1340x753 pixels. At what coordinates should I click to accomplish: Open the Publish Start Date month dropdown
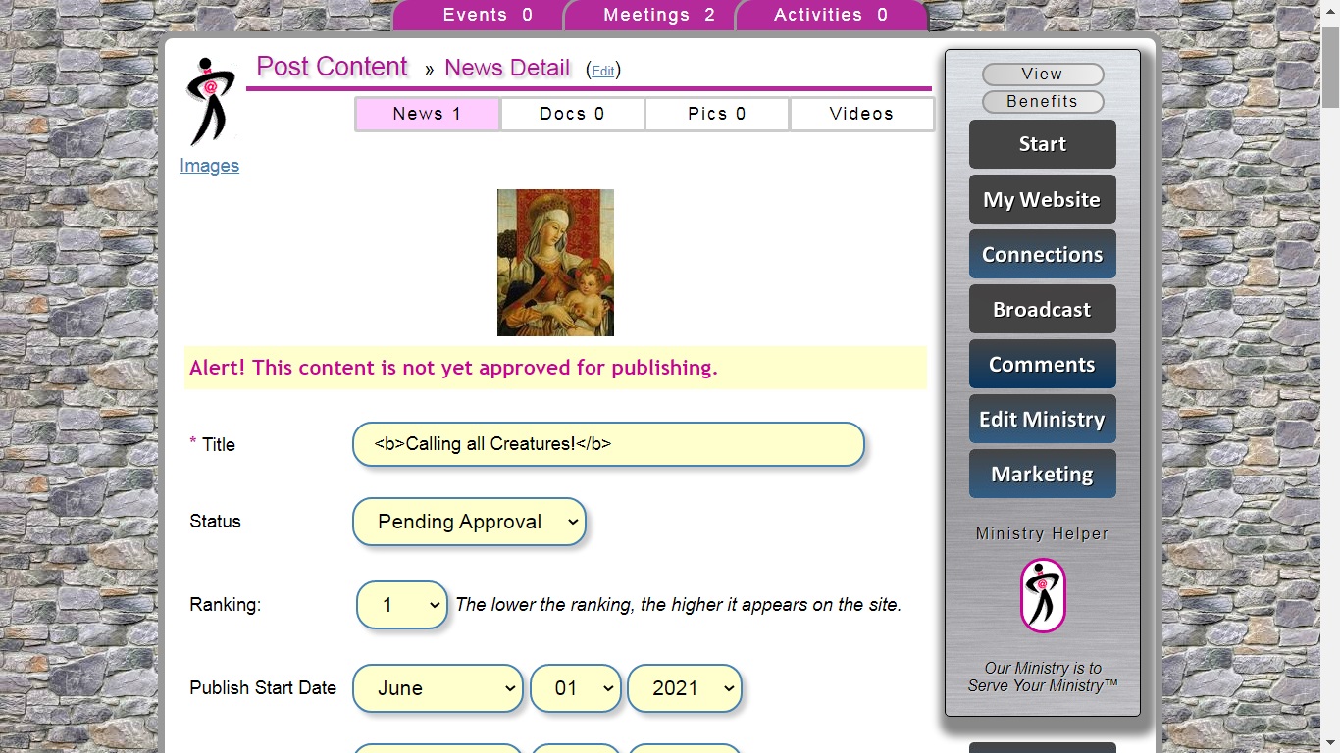point(438,688)
